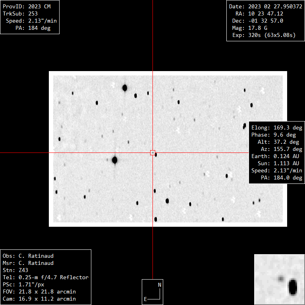Screen dimensions: 305x305
Task: Click the Az value 155.7 deg
Action: click(288, 149)
